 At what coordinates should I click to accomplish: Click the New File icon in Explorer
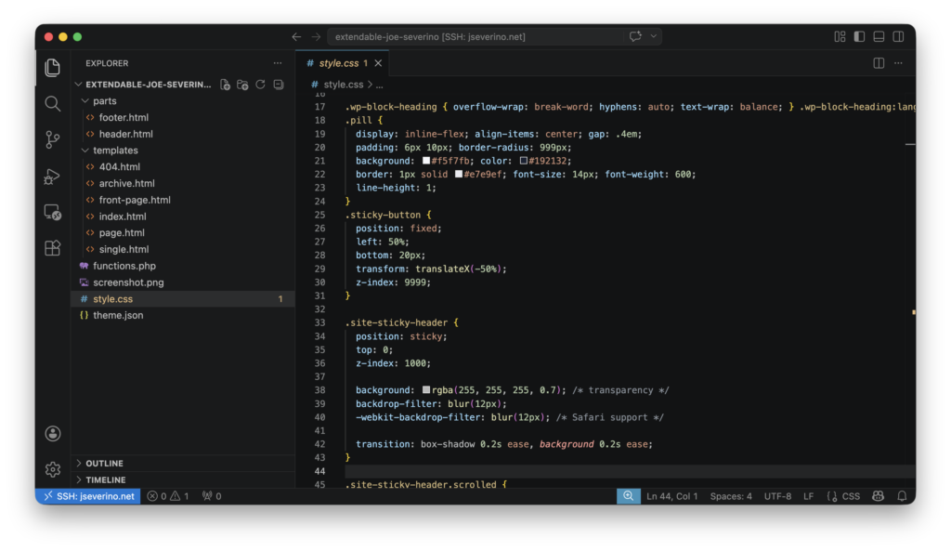pyautogui.click(x=225, y=85)
